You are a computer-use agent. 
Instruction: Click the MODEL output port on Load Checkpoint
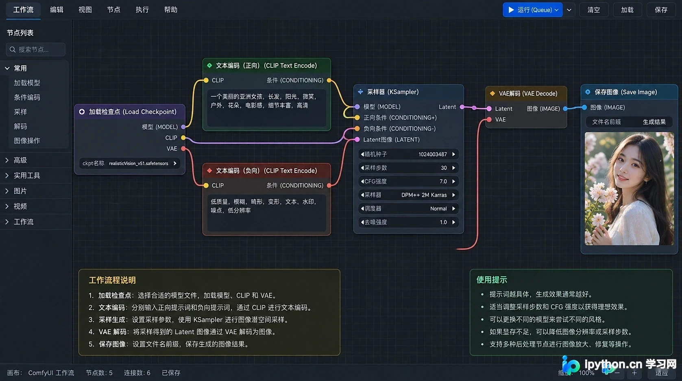pyautogui.click(x=183, y=127)
